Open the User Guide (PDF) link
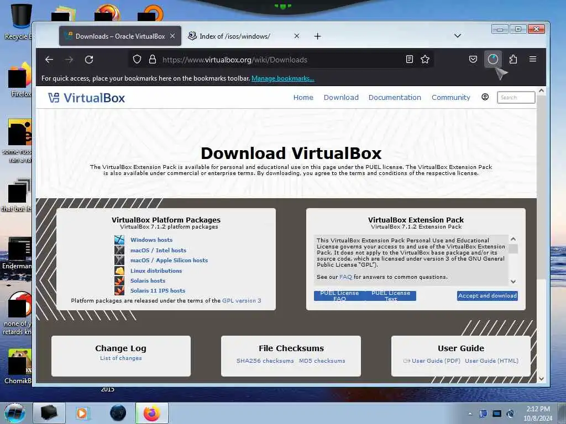 pos(432,361)
